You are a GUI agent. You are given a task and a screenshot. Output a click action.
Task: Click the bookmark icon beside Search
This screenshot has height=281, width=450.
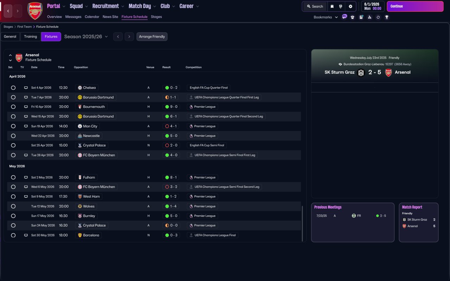[332, 6]
